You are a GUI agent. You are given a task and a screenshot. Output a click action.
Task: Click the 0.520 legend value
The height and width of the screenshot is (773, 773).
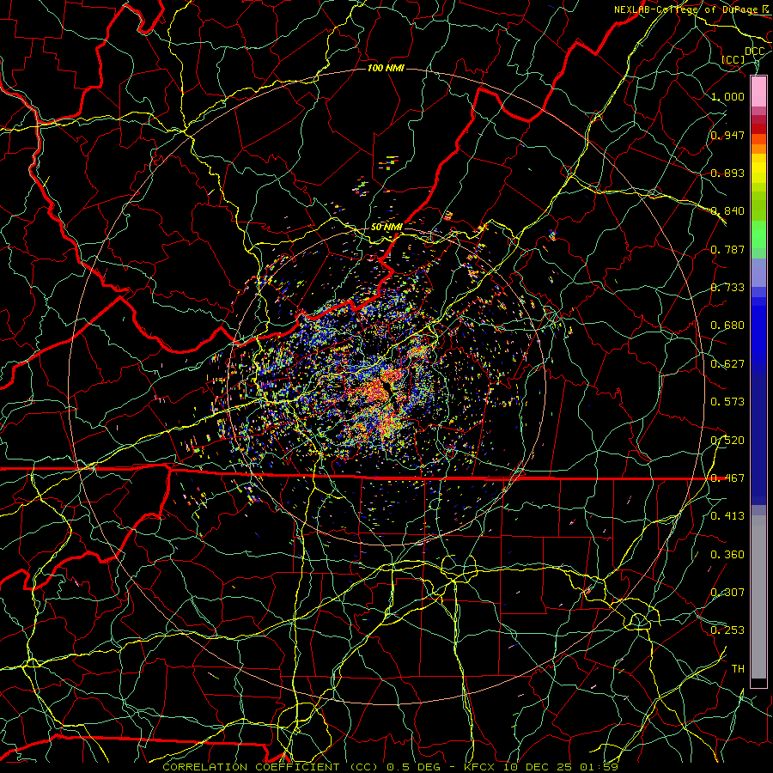click(727, 441)
